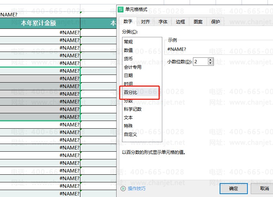Screen dimensions: 273x197
Task: Select the 百分比 category
Action: pos(130,92)
